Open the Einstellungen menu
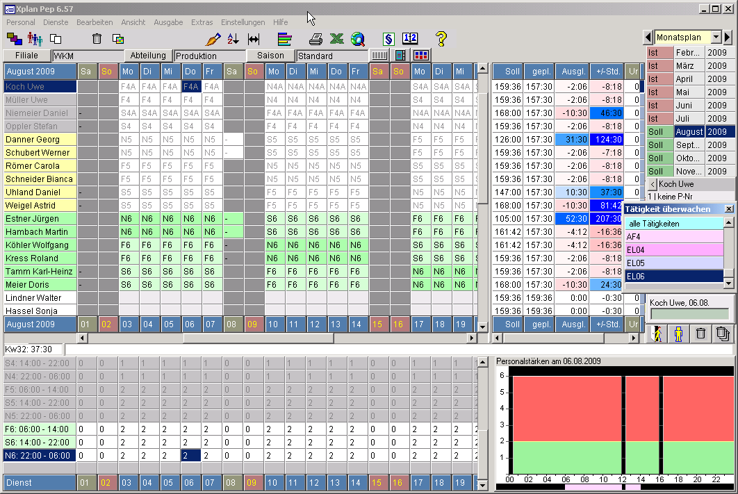This screenshot has width=738, height=494. pyautogui.click(x=243, y=22)
